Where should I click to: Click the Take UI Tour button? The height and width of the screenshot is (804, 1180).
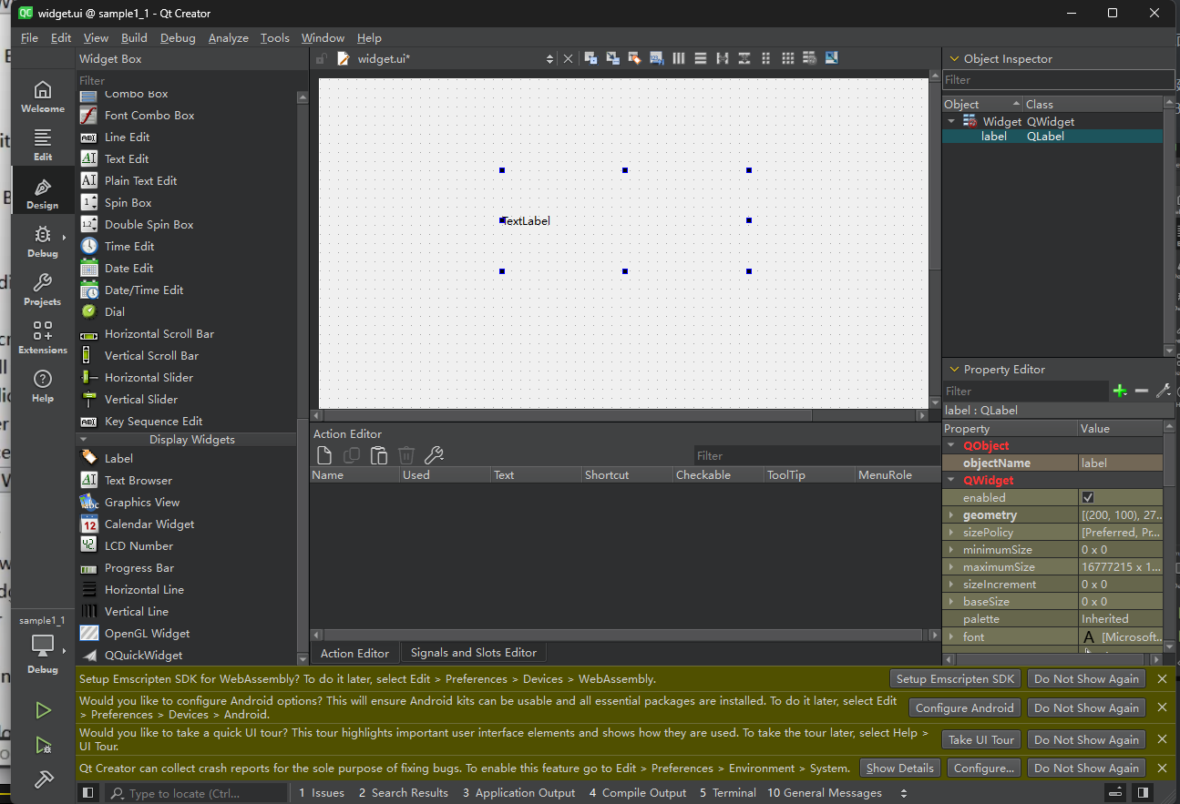(x=980, y=740)
